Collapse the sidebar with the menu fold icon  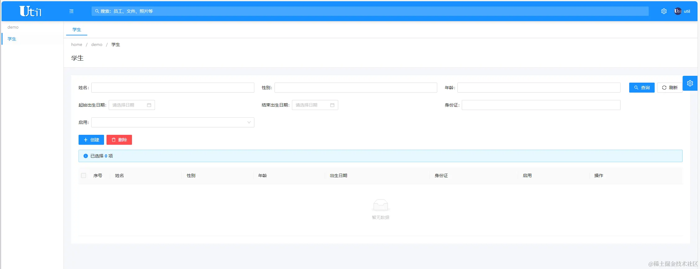[x=71, y=11]
